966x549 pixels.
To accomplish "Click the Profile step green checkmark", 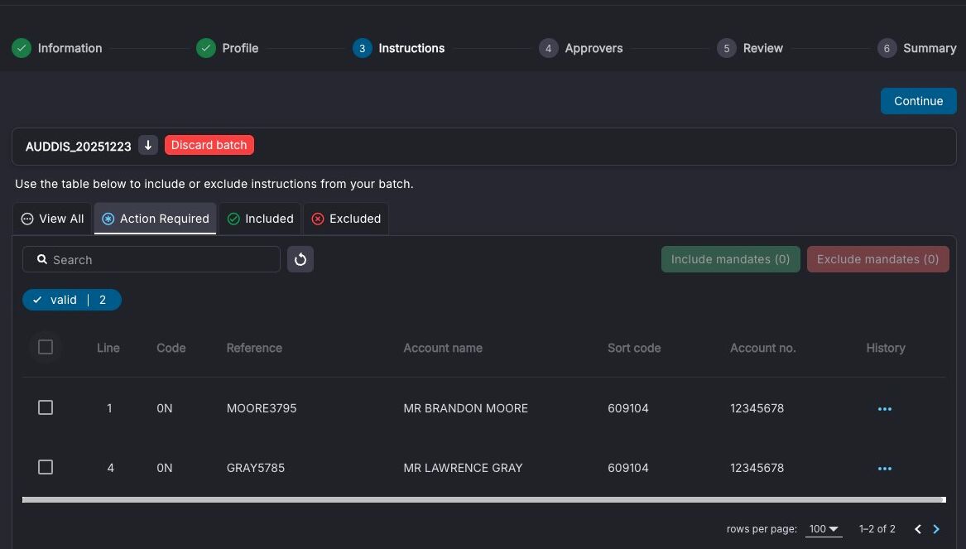I will 206,48.
